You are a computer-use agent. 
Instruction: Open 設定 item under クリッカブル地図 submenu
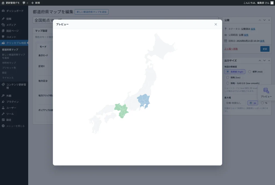(4, 72)
